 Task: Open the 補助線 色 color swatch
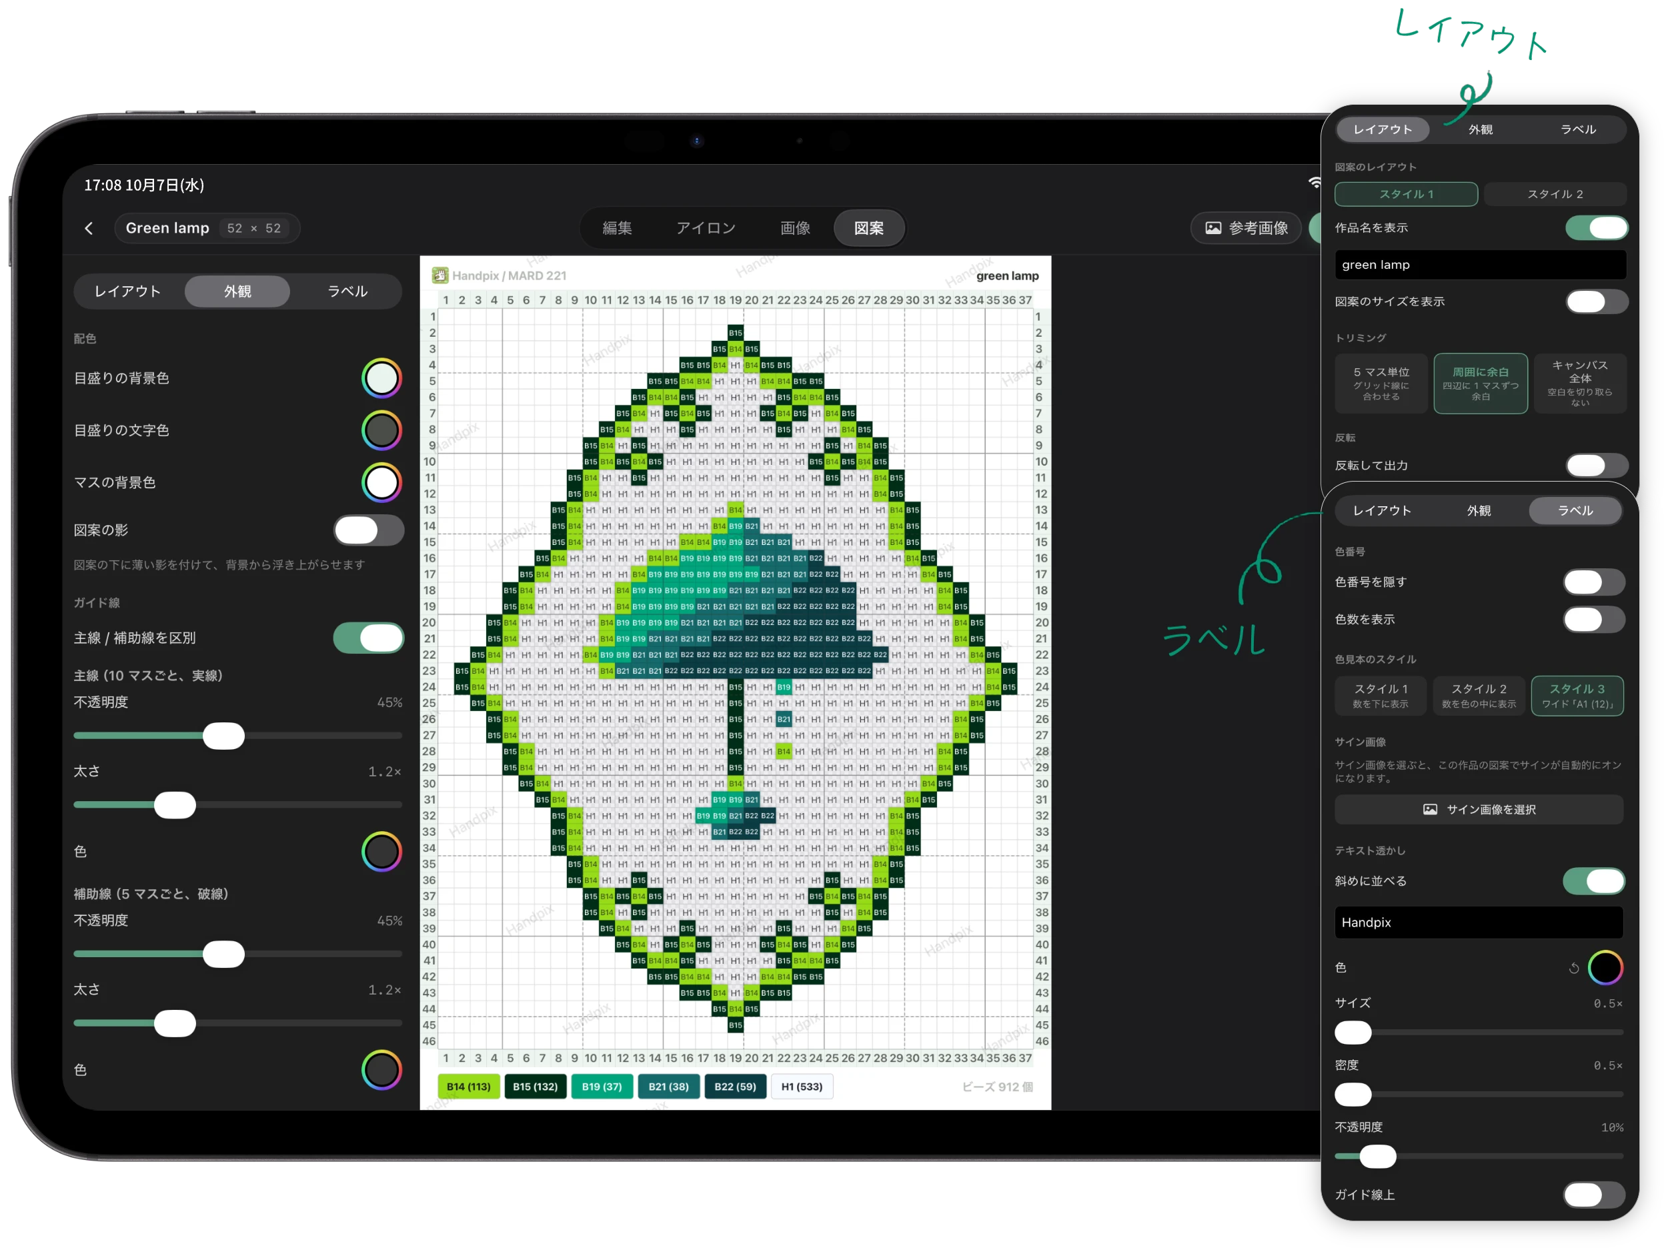381,1070
